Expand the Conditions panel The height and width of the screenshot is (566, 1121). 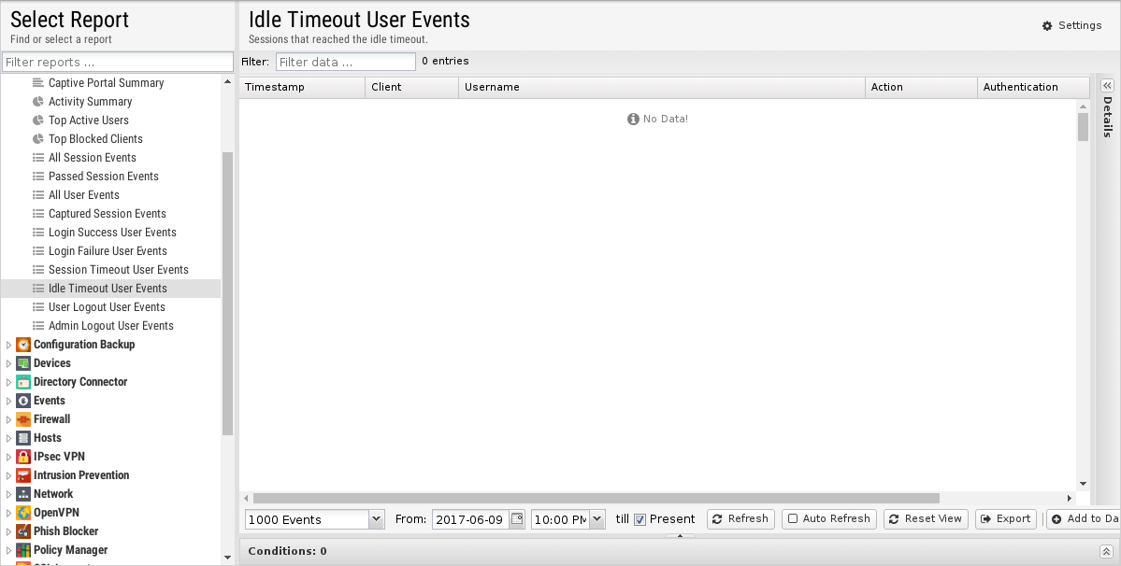point(1106,551)
